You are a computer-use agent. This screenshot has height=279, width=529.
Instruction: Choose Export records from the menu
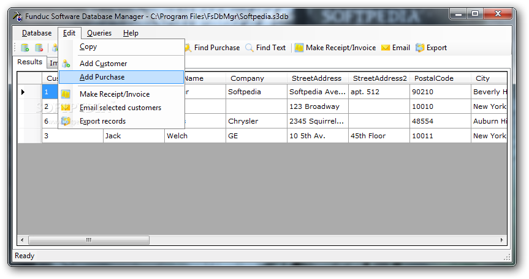point(121,121)
